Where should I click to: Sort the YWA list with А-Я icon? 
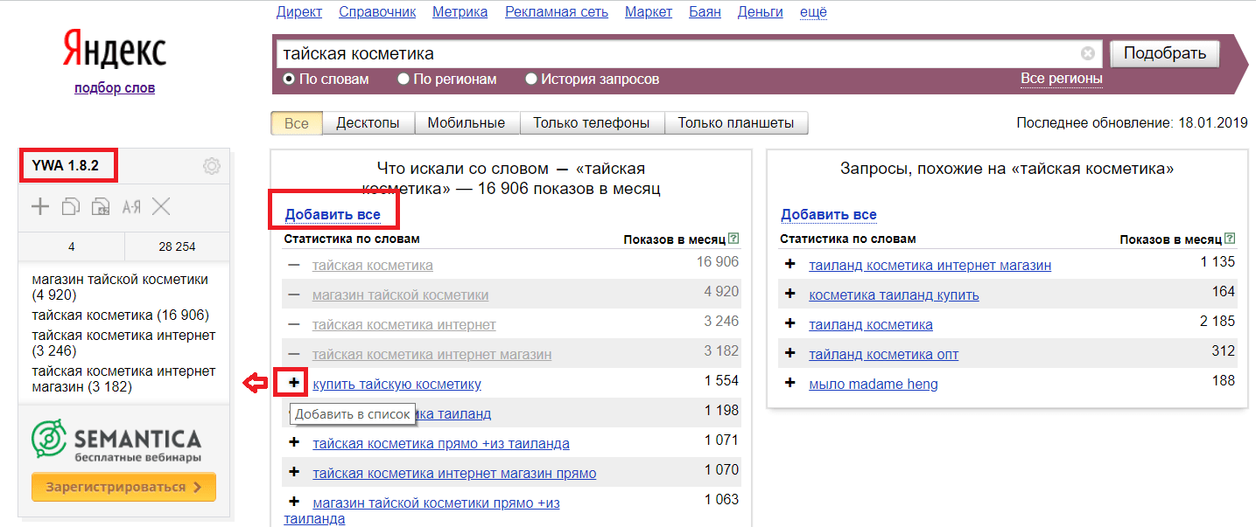coord(131,207)
